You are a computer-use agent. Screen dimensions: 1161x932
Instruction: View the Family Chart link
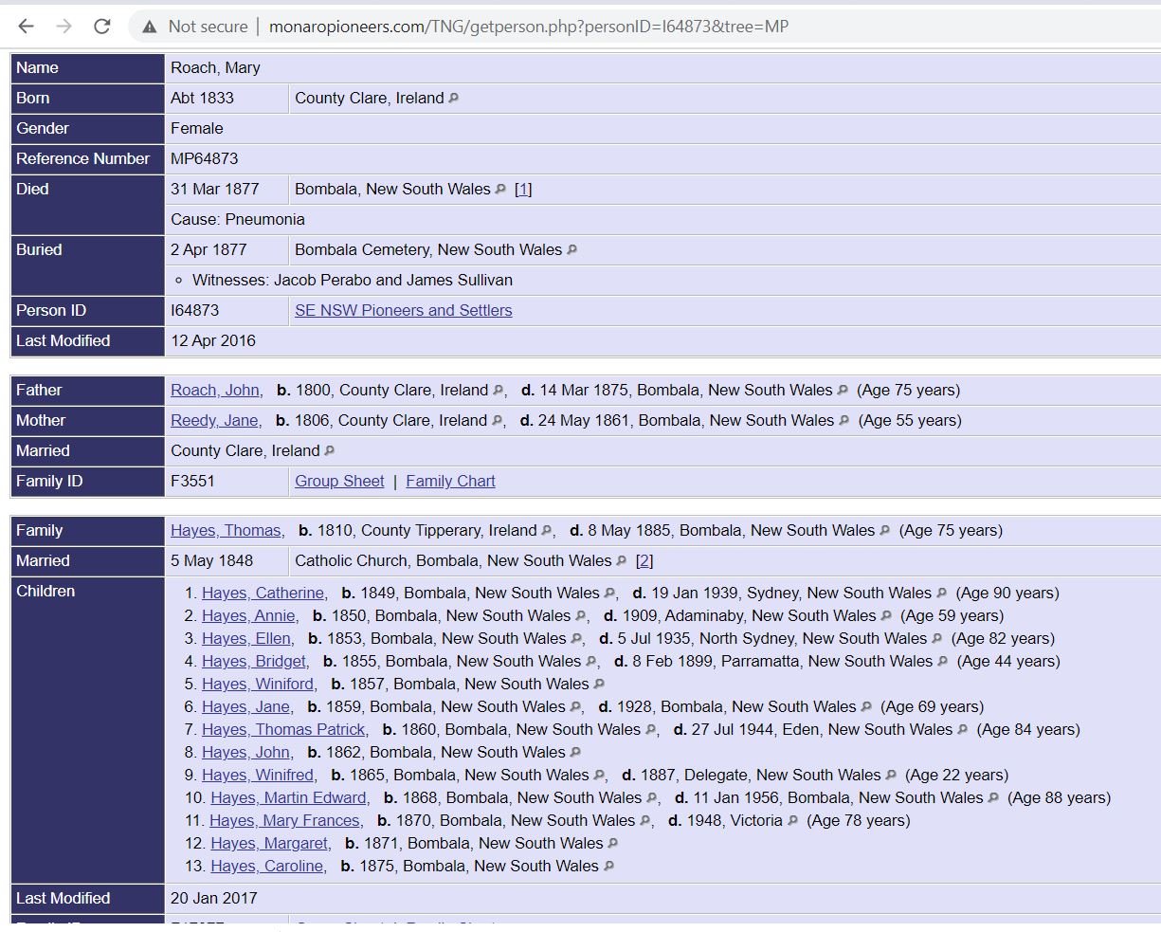pyautogui.click(x=450, y=481)
